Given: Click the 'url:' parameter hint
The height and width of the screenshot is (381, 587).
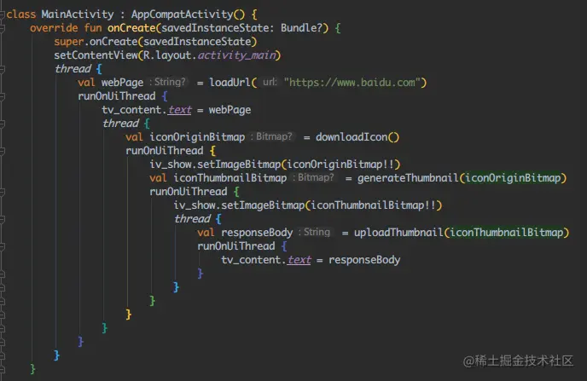Looking at the screenshot, I should [270, 83].
